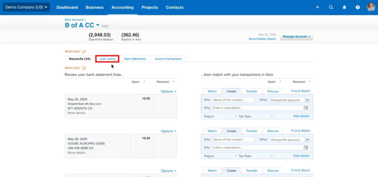Screen dimensions: 378x177
Task: Expand the Manage Account dropdown
Action: 296,37
